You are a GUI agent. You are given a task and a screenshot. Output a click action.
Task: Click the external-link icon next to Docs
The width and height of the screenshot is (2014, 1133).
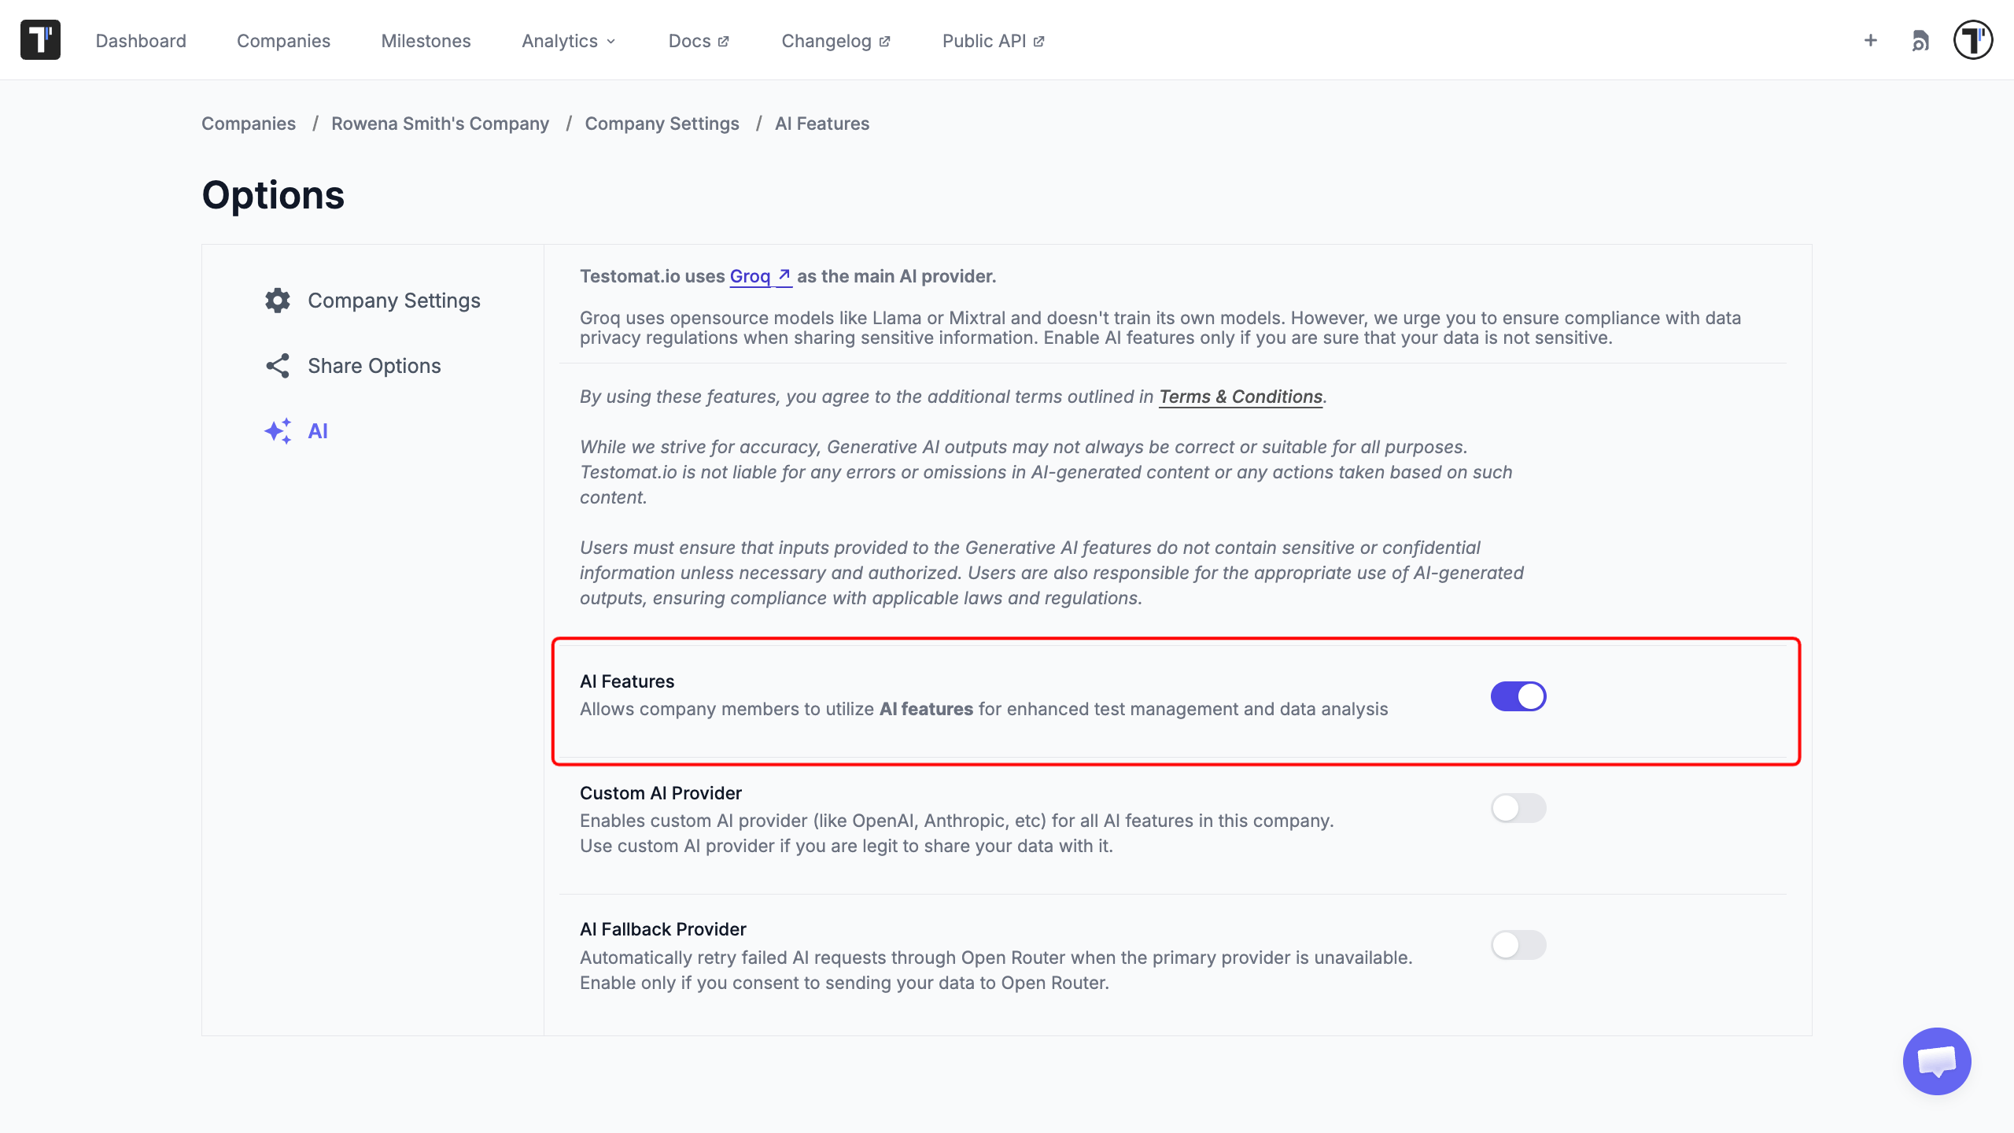[724, 42]
